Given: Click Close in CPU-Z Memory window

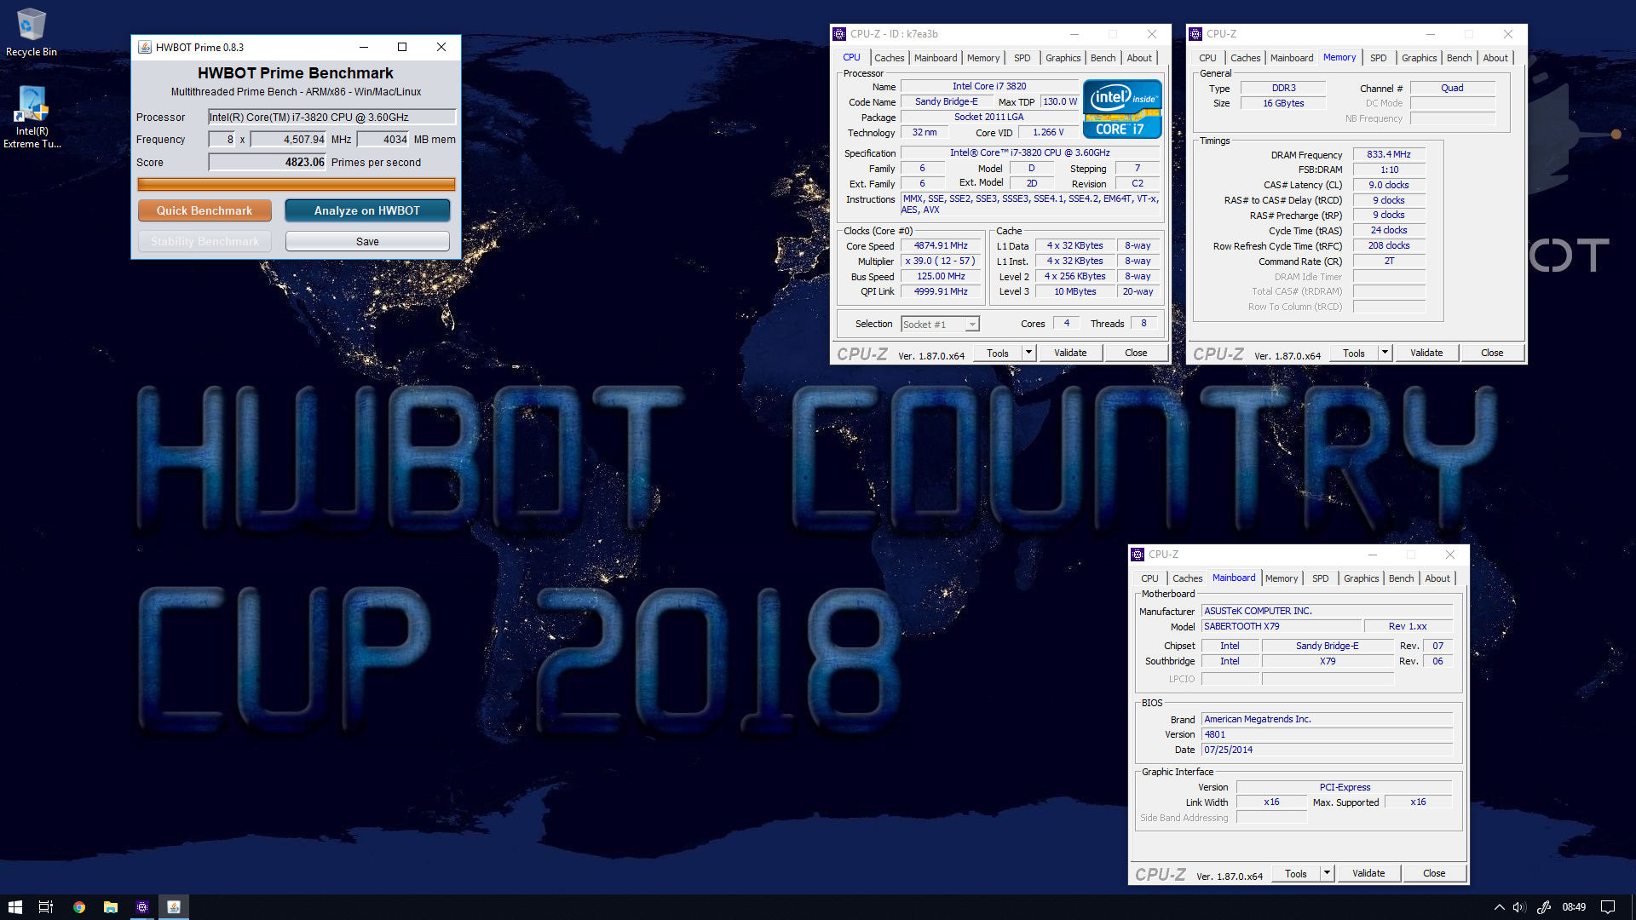Looking at the screenshot, I should coord(1492,353).
